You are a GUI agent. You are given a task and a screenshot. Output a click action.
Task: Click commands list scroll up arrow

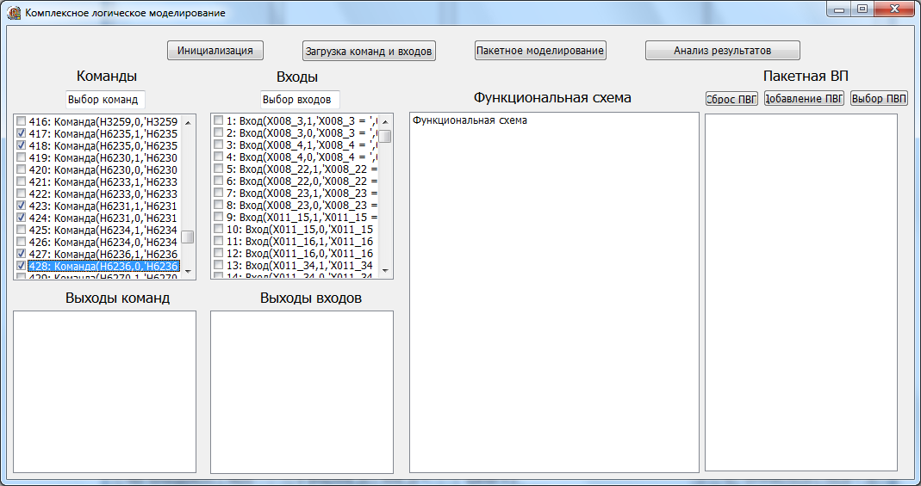188,122
